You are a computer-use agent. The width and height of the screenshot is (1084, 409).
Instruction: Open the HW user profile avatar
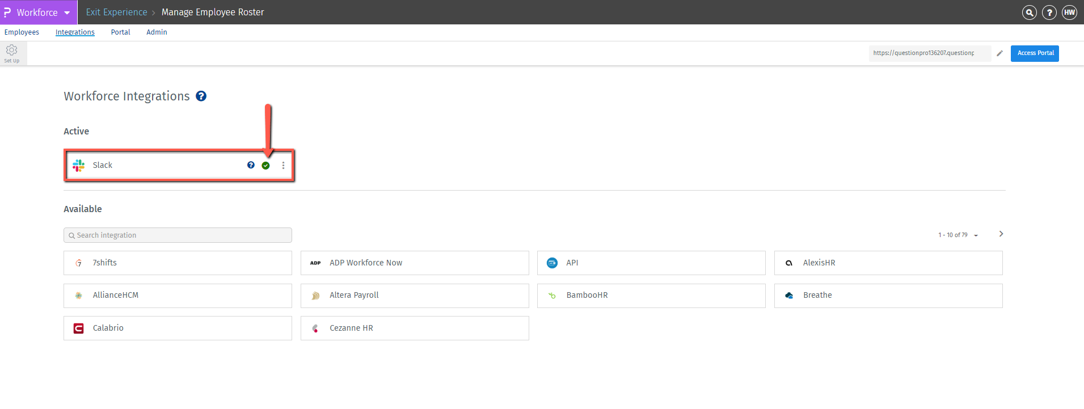click(1069, 12)
